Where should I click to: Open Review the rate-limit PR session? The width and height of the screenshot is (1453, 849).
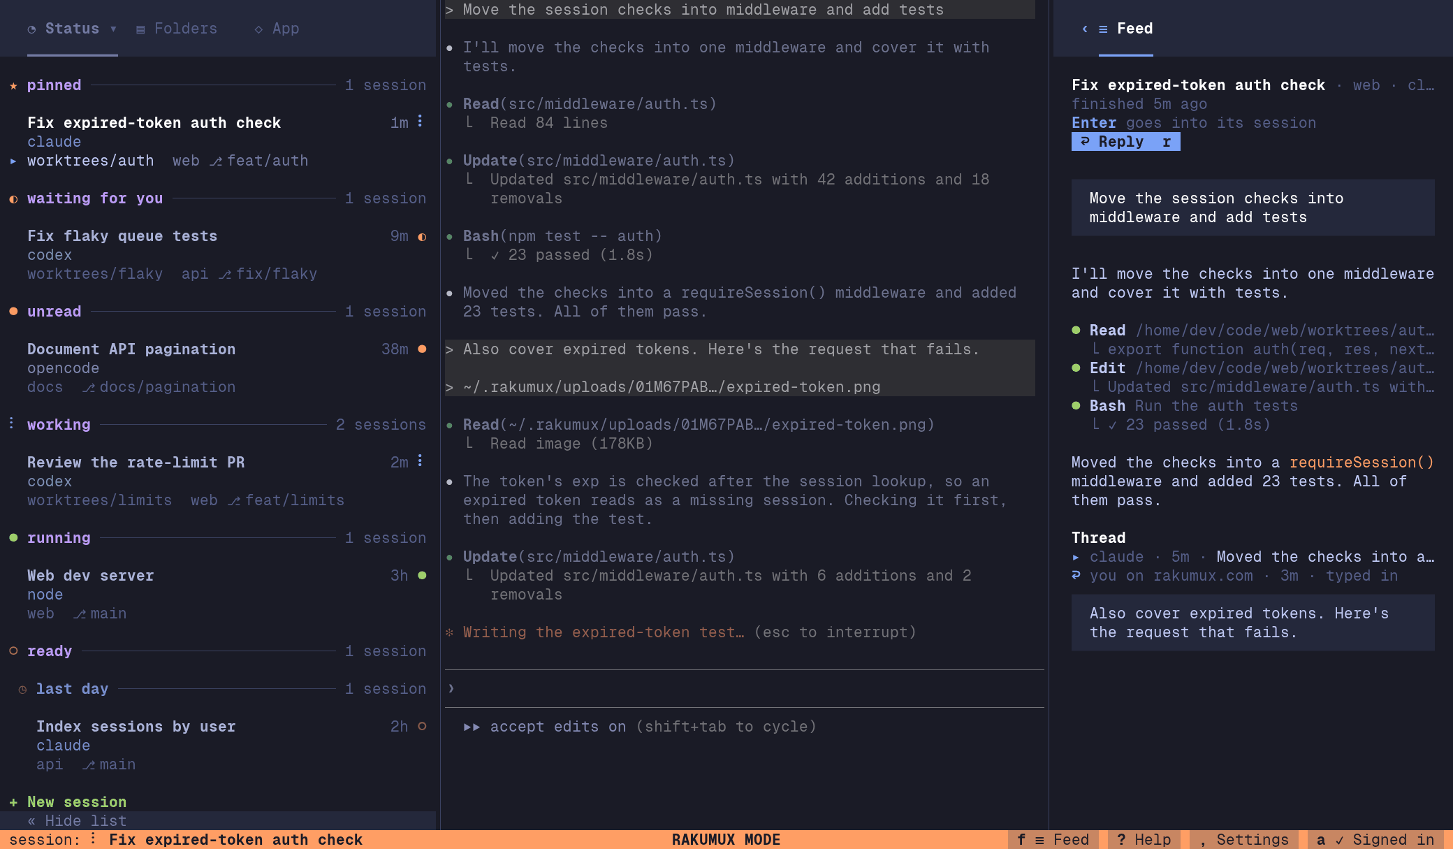tap(136, 463)
